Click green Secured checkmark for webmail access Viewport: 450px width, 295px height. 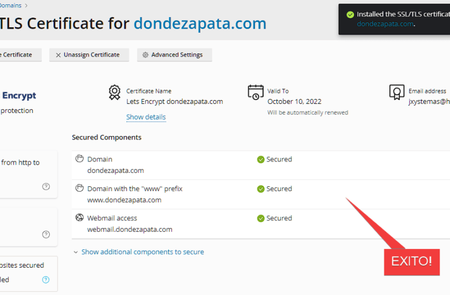tap(261, 219)
